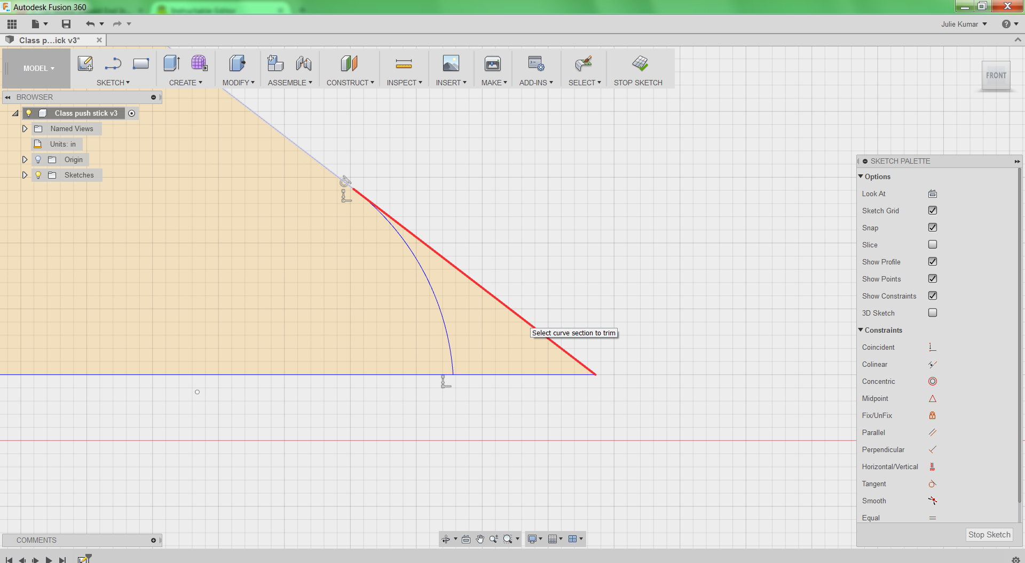This screenshot has width=1025, height=563.
Task: Apply the Smooth constraint
Action: point(933,501)
